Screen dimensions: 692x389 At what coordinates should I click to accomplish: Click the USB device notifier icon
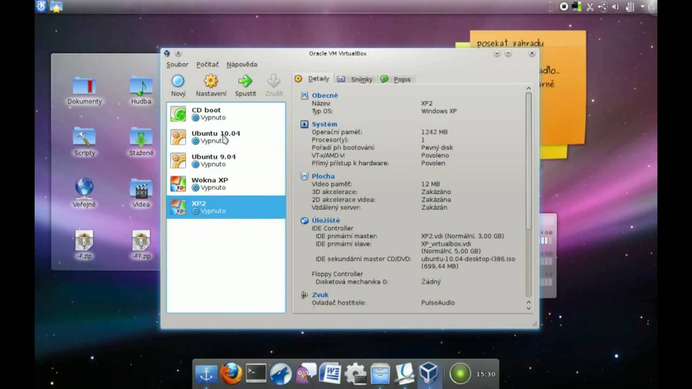[603, 6]
